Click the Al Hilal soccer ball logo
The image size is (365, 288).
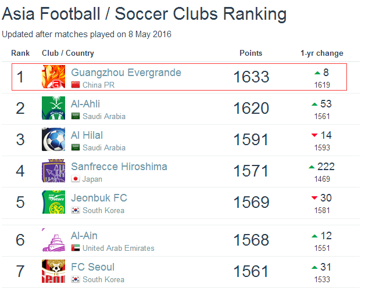pos(53,139)
